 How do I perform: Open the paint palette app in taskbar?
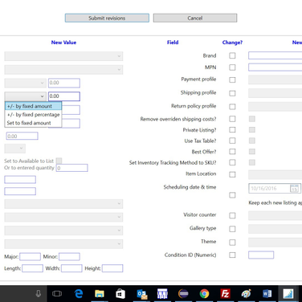247,294
